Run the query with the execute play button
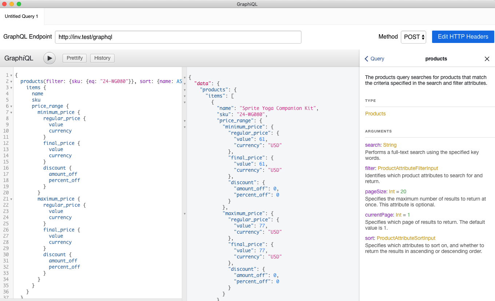495x301 pixels. click(49, 58)
